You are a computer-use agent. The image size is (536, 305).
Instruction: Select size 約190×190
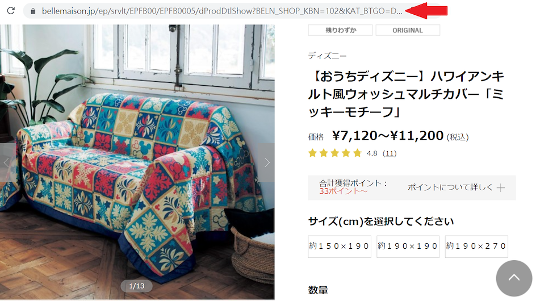408,246
